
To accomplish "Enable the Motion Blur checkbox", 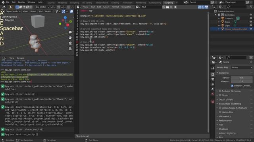I will [220, 112].
